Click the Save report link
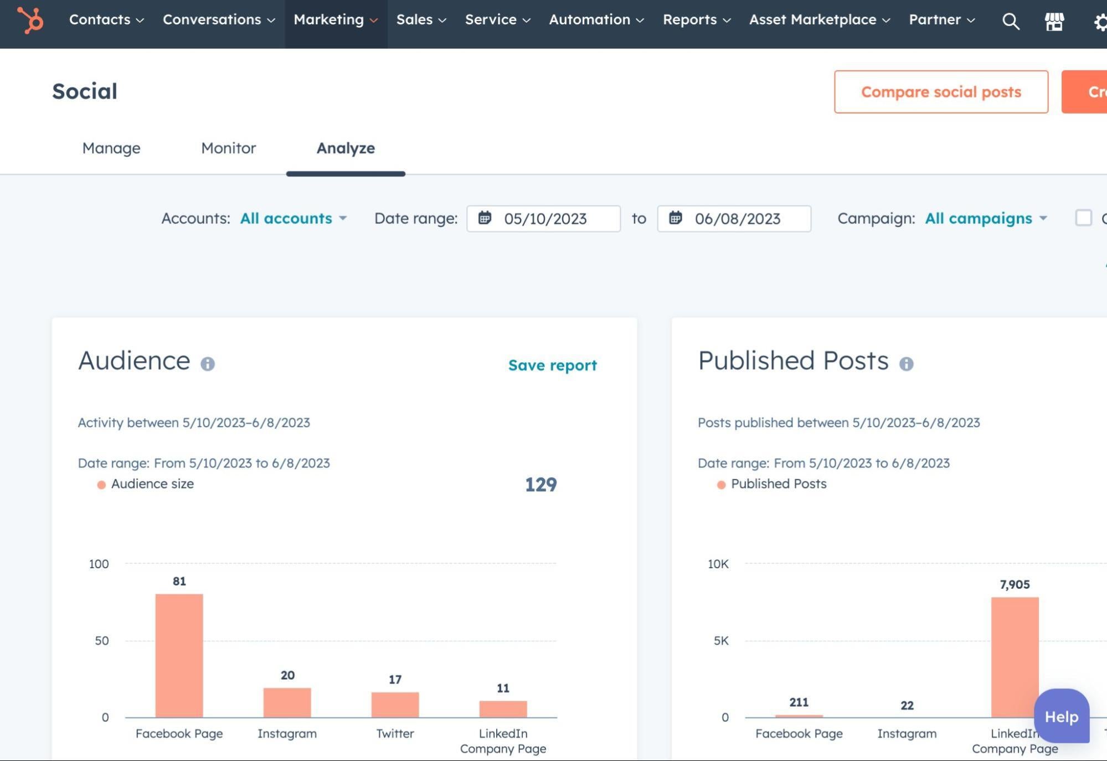This screenshot has width=1107, height=761. tap(552, 365)
